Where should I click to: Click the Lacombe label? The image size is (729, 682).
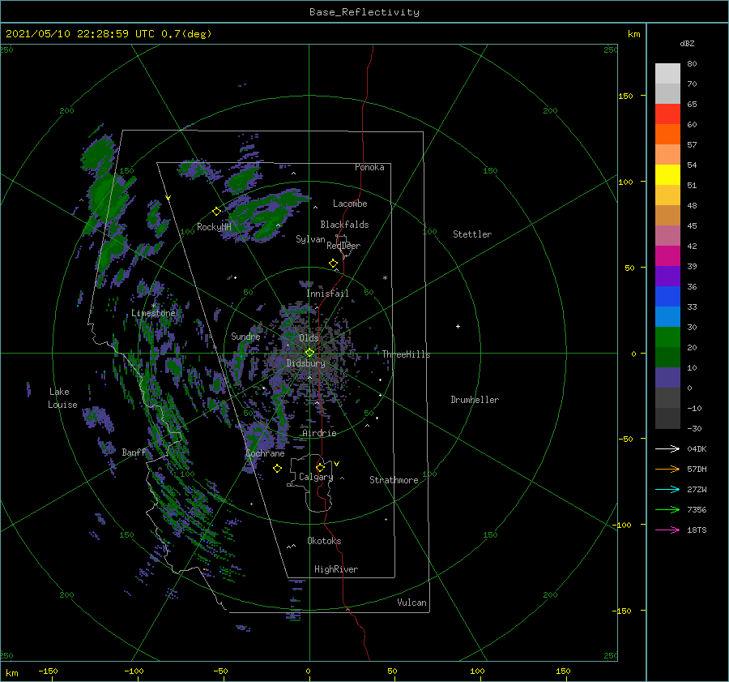[x=350, y=204]
